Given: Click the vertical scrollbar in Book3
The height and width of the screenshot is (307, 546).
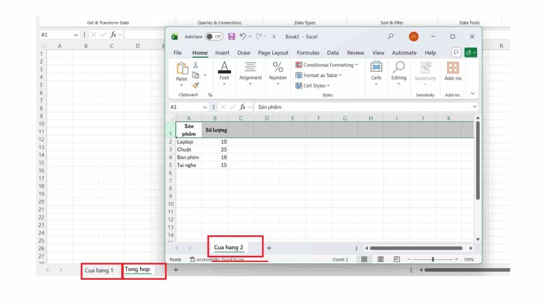Looking at the screenshot, I should coord(478,160).
